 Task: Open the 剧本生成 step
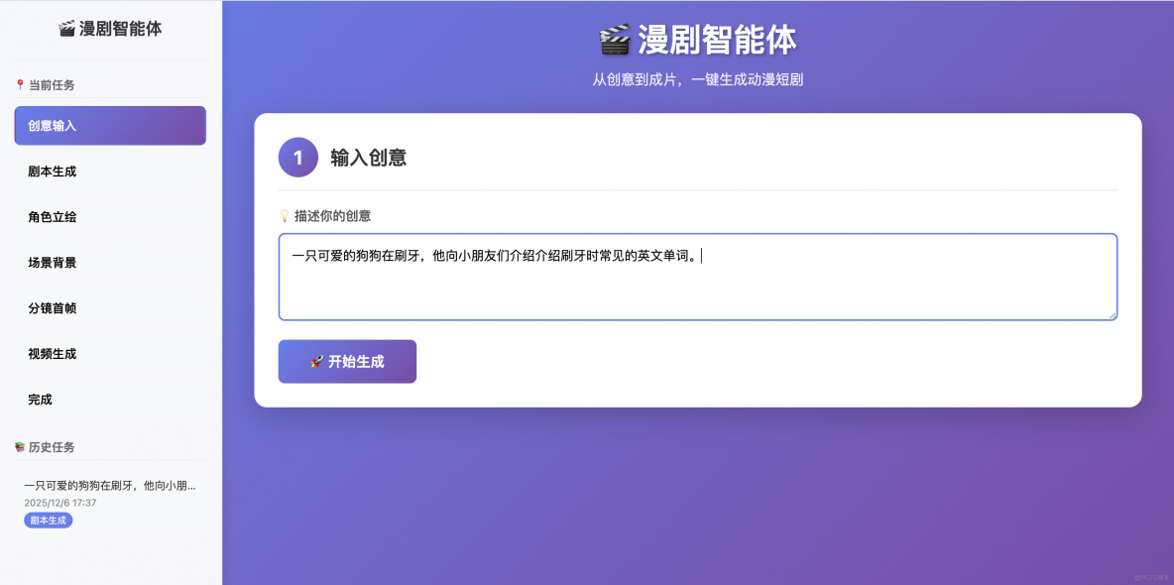point(109,172)
